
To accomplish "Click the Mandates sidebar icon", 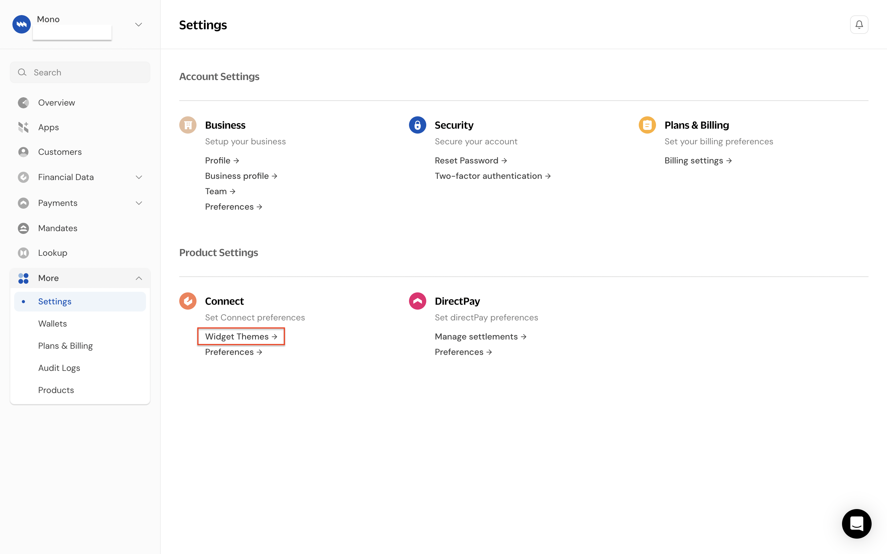I will click(23, 228).
